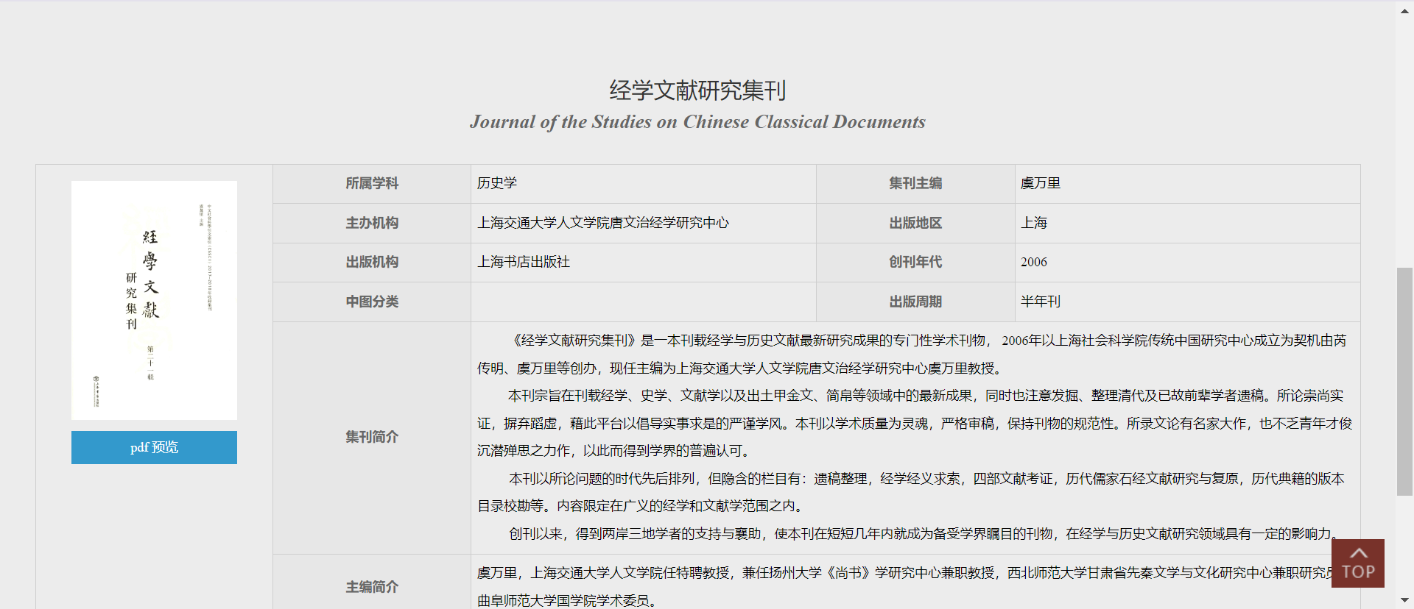The height and width of the screenshot is (609, 1414).
Task: Click the scrollbar down arrow
Action: [1404, 600]
